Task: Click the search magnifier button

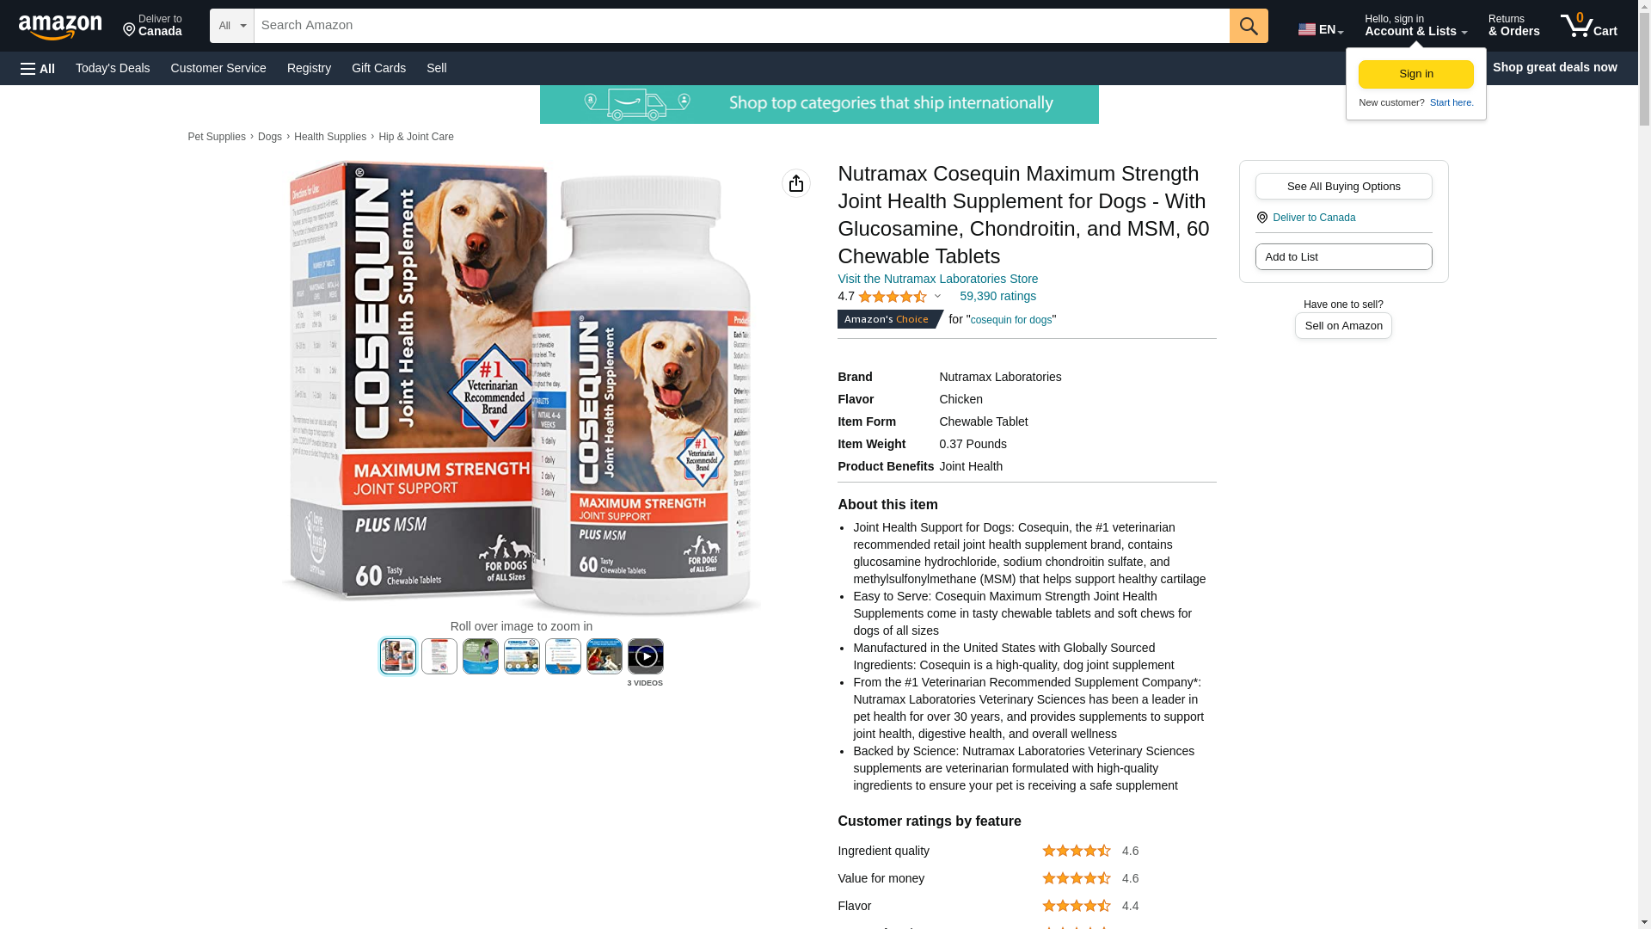Action: tap(1249, 26)
